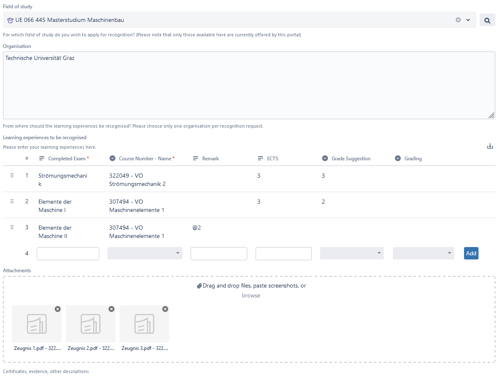Open the Grade Suggestion dropdown in row 4

point(352,253)
